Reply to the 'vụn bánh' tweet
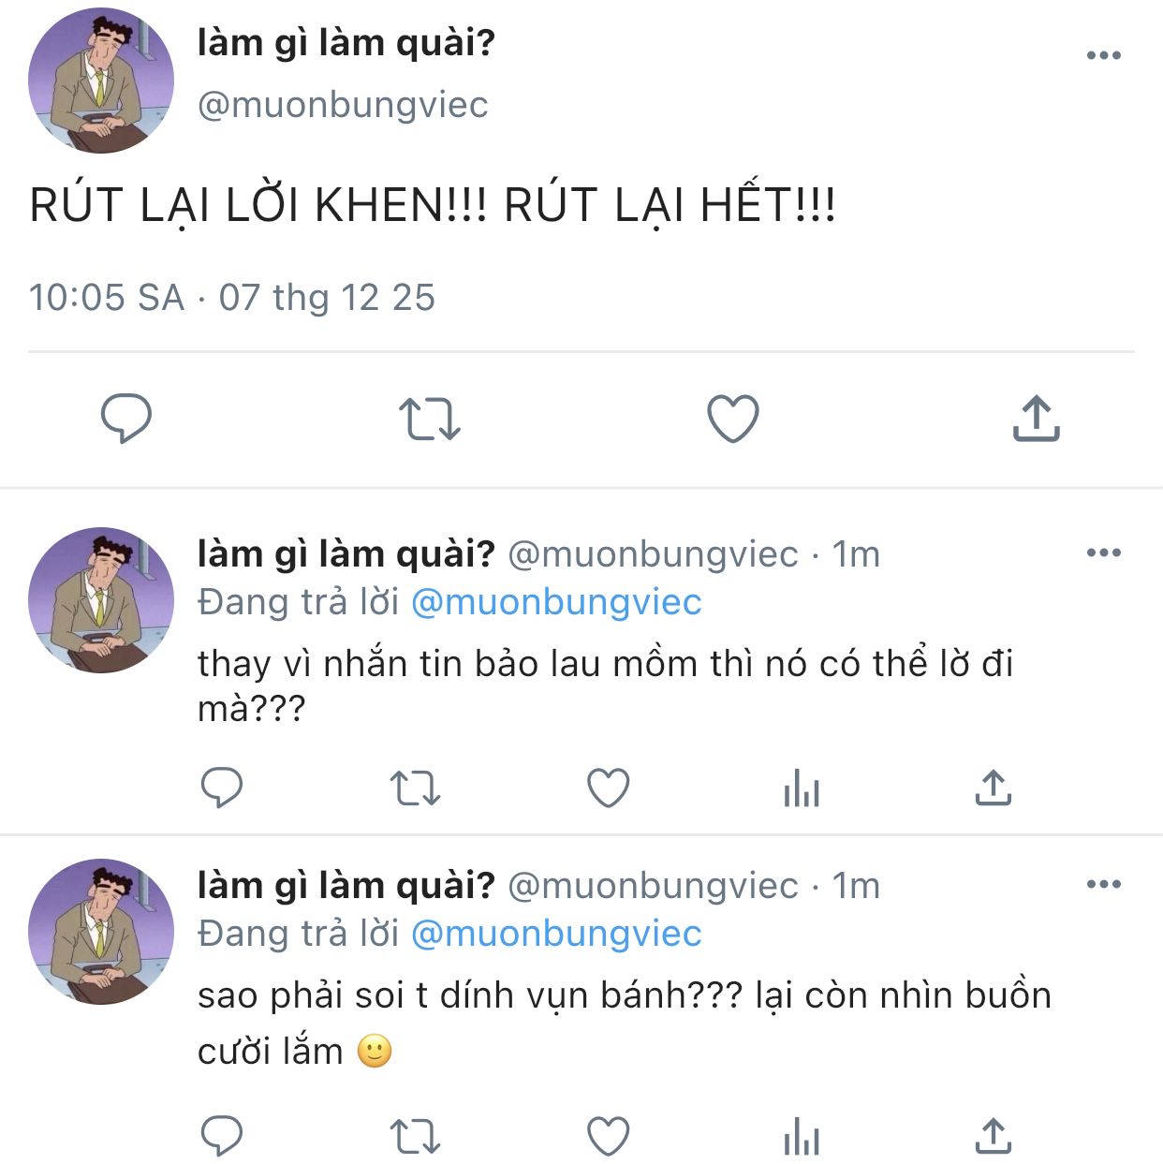This screenshot has width=1163, height=1164. coord(222,1137)
